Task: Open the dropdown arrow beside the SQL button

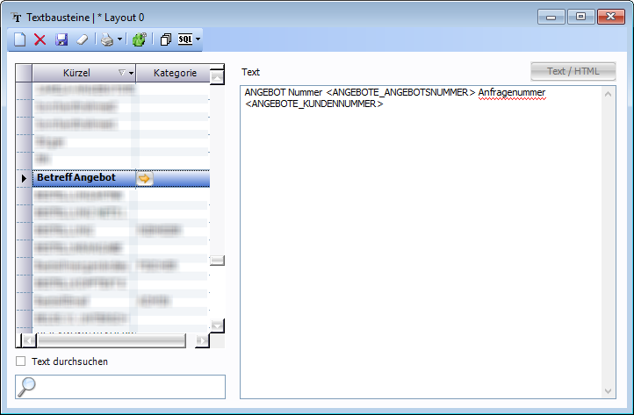Action: [198, 39]
